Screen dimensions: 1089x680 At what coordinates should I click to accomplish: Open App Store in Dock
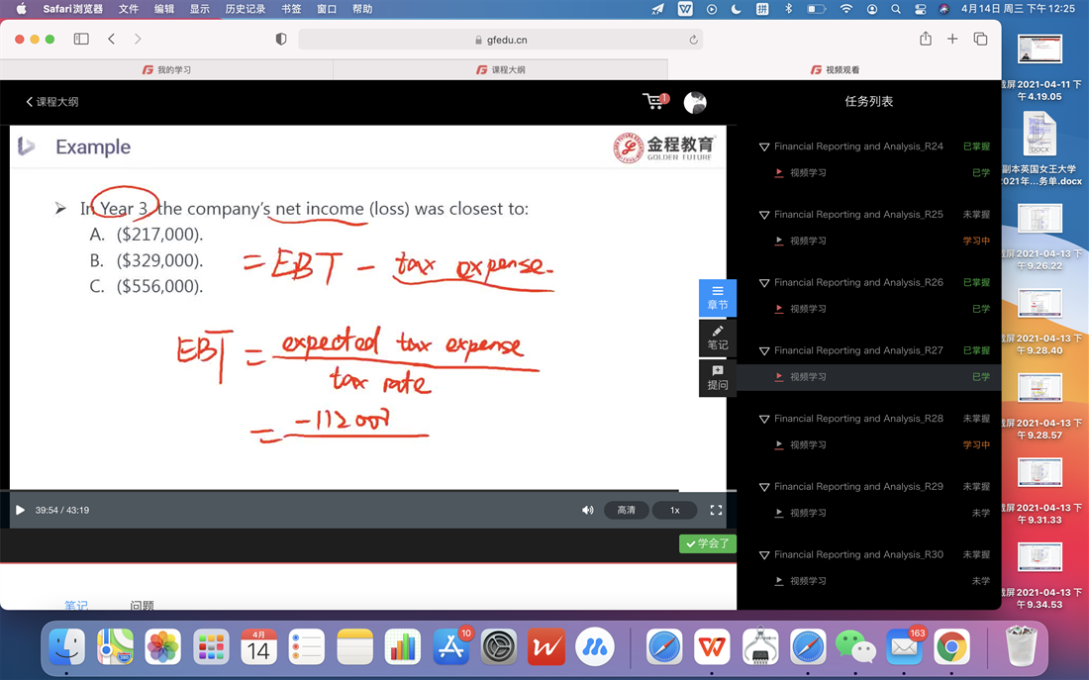(450, 648)
